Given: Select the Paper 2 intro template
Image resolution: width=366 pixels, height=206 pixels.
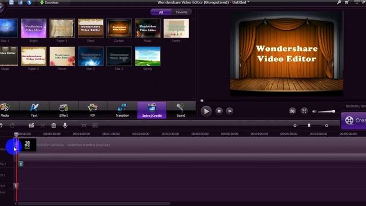Looking at the screenshot, I should [34, 56].
